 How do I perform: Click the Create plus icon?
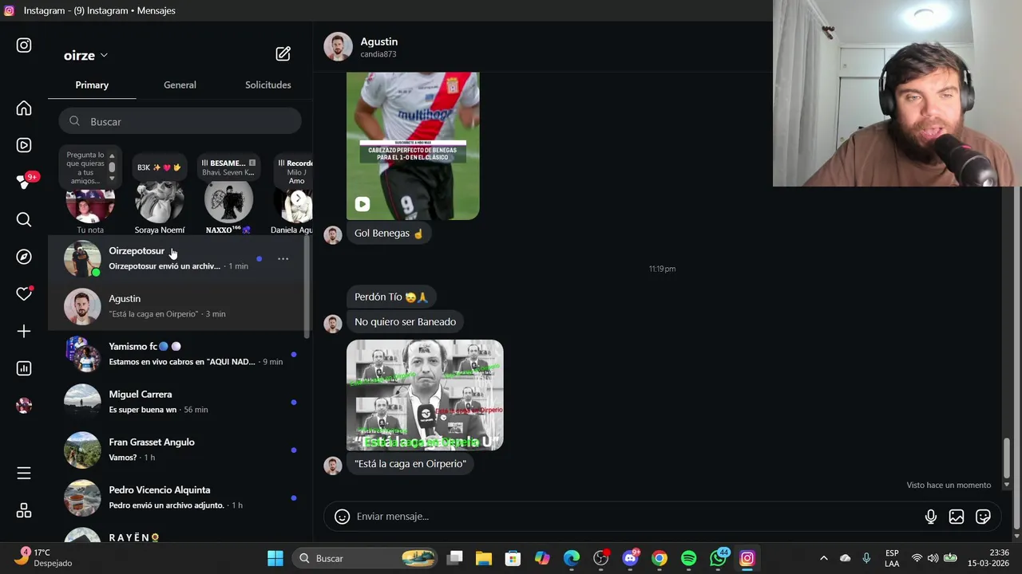click(x=24, y=331)
